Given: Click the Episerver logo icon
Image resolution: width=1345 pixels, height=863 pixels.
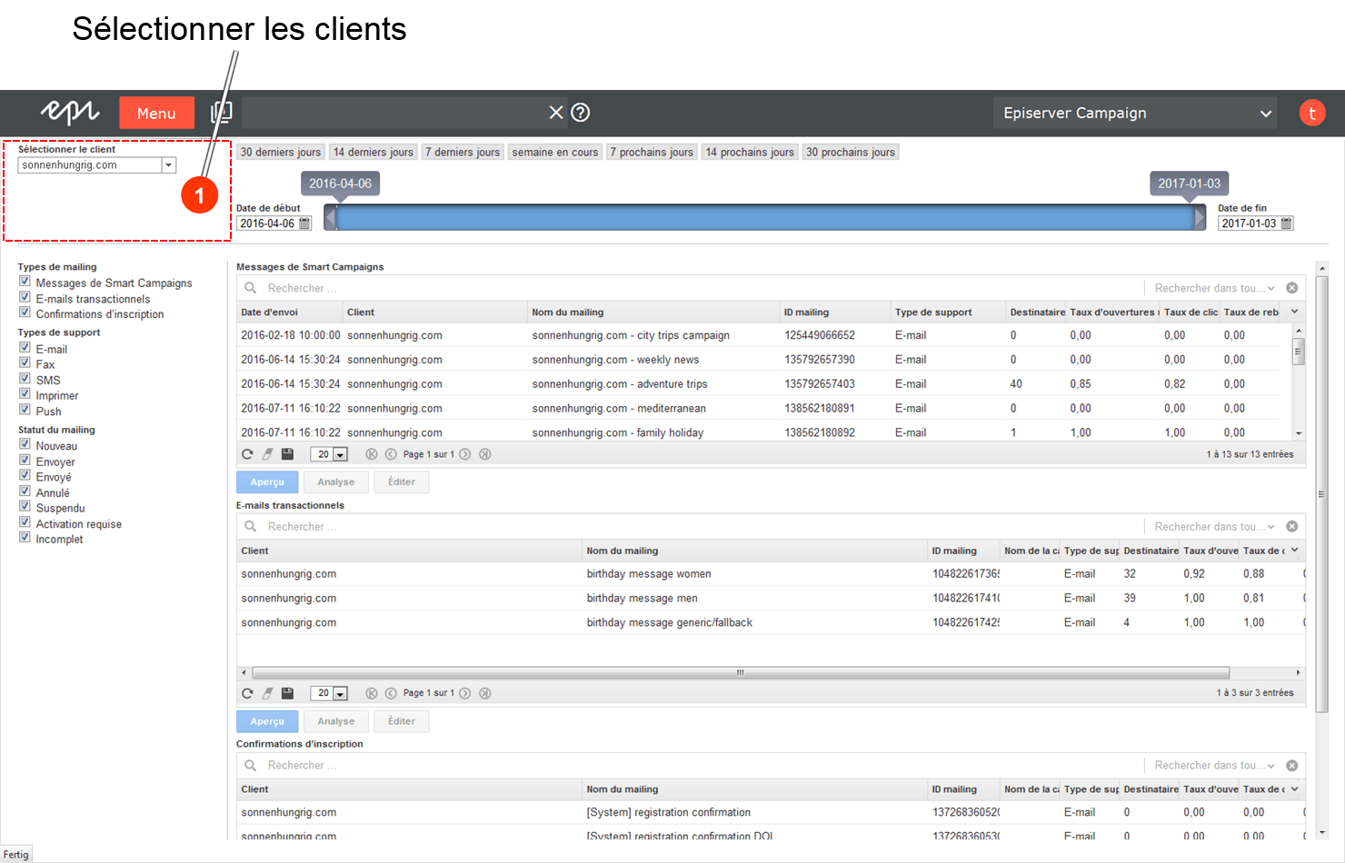Looking at the screenshot, I should 70,112.
